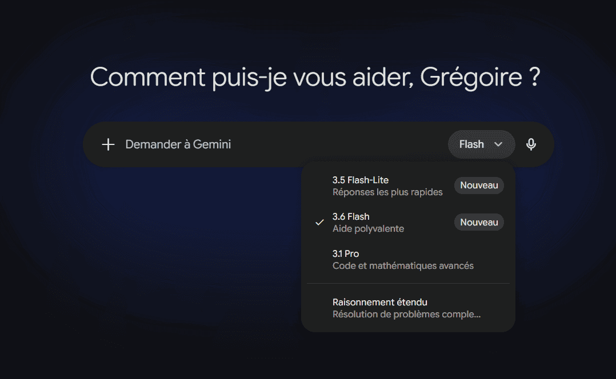Click the checkmark beside 3.6 Flash
This screenshot has height=379, width=616.
(319, 223)
